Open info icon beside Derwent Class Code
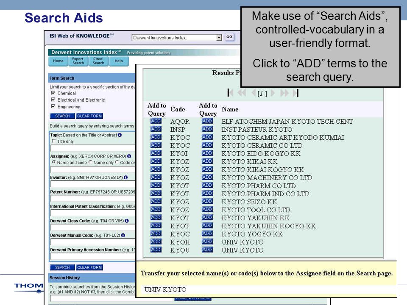Image resolution: width=407 pixels, height=305 pixels. 127,221
